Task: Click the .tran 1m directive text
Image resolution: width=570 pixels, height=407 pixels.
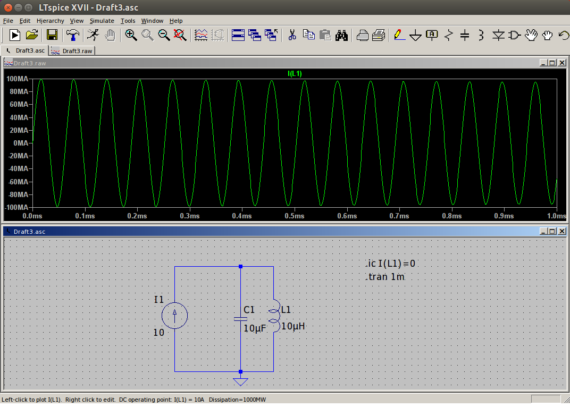Action: [385, 277]
